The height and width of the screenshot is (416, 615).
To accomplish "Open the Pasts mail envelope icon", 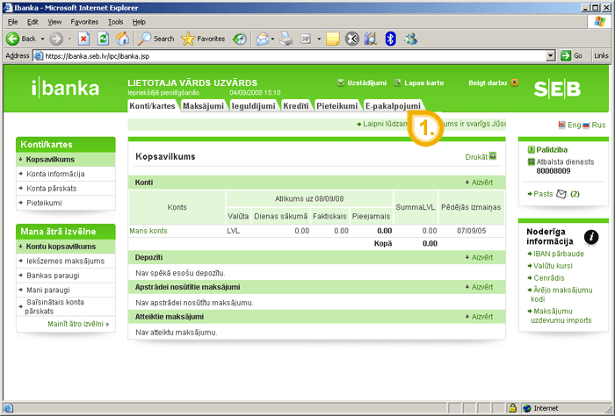I will (561, 194).
